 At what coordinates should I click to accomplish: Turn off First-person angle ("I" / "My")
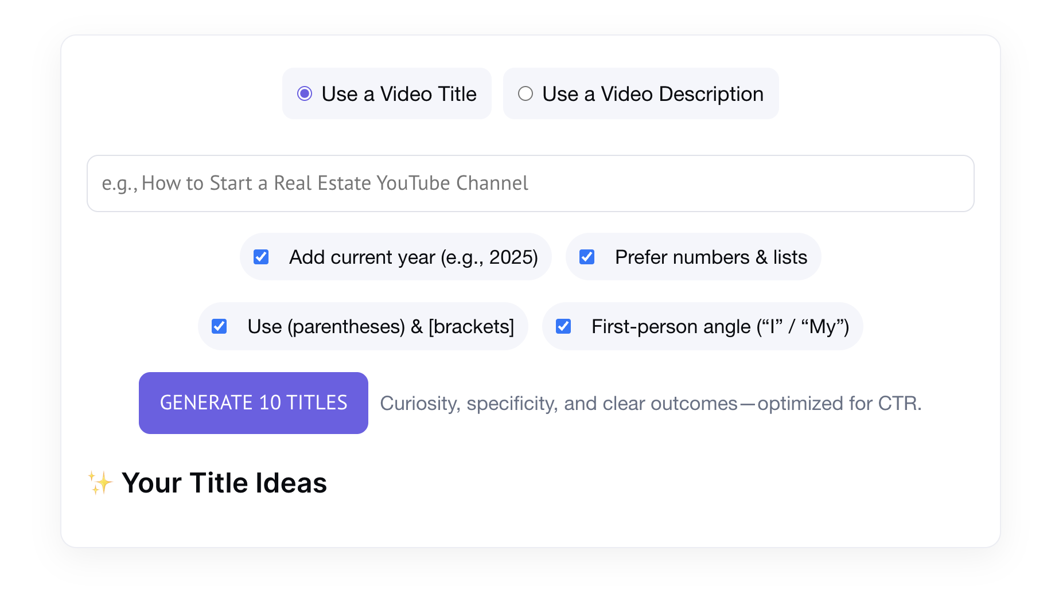pyautogui.click(x=563, y=326)
